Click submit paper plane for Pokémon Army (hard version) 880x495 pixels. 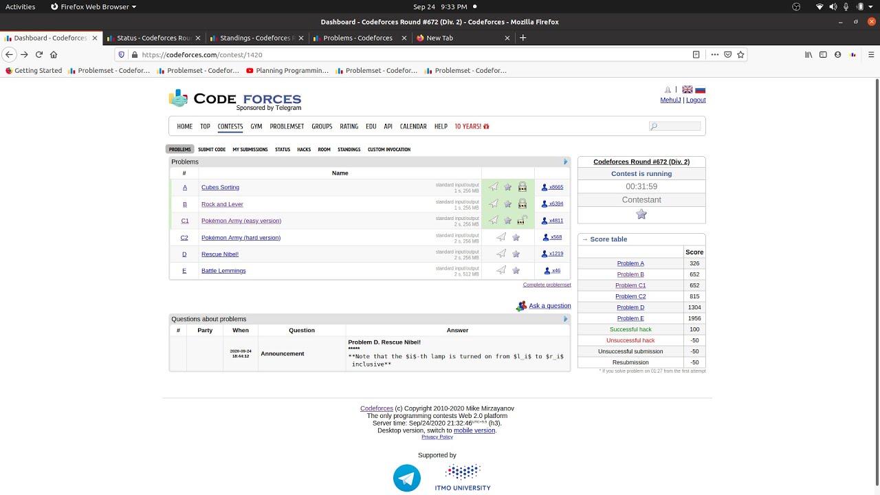click(501, 237)
